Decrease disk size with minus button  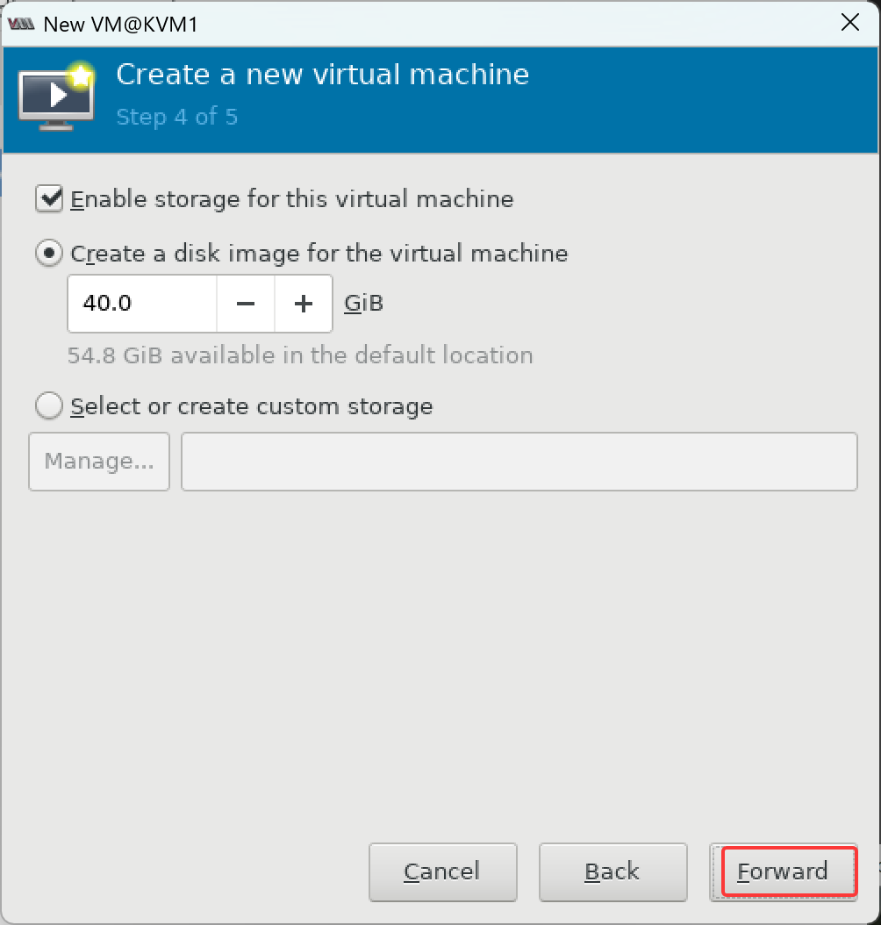246,304
